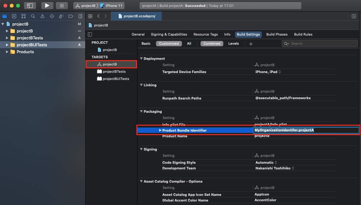Collapse the Deployment settings section

pos(141,59)
